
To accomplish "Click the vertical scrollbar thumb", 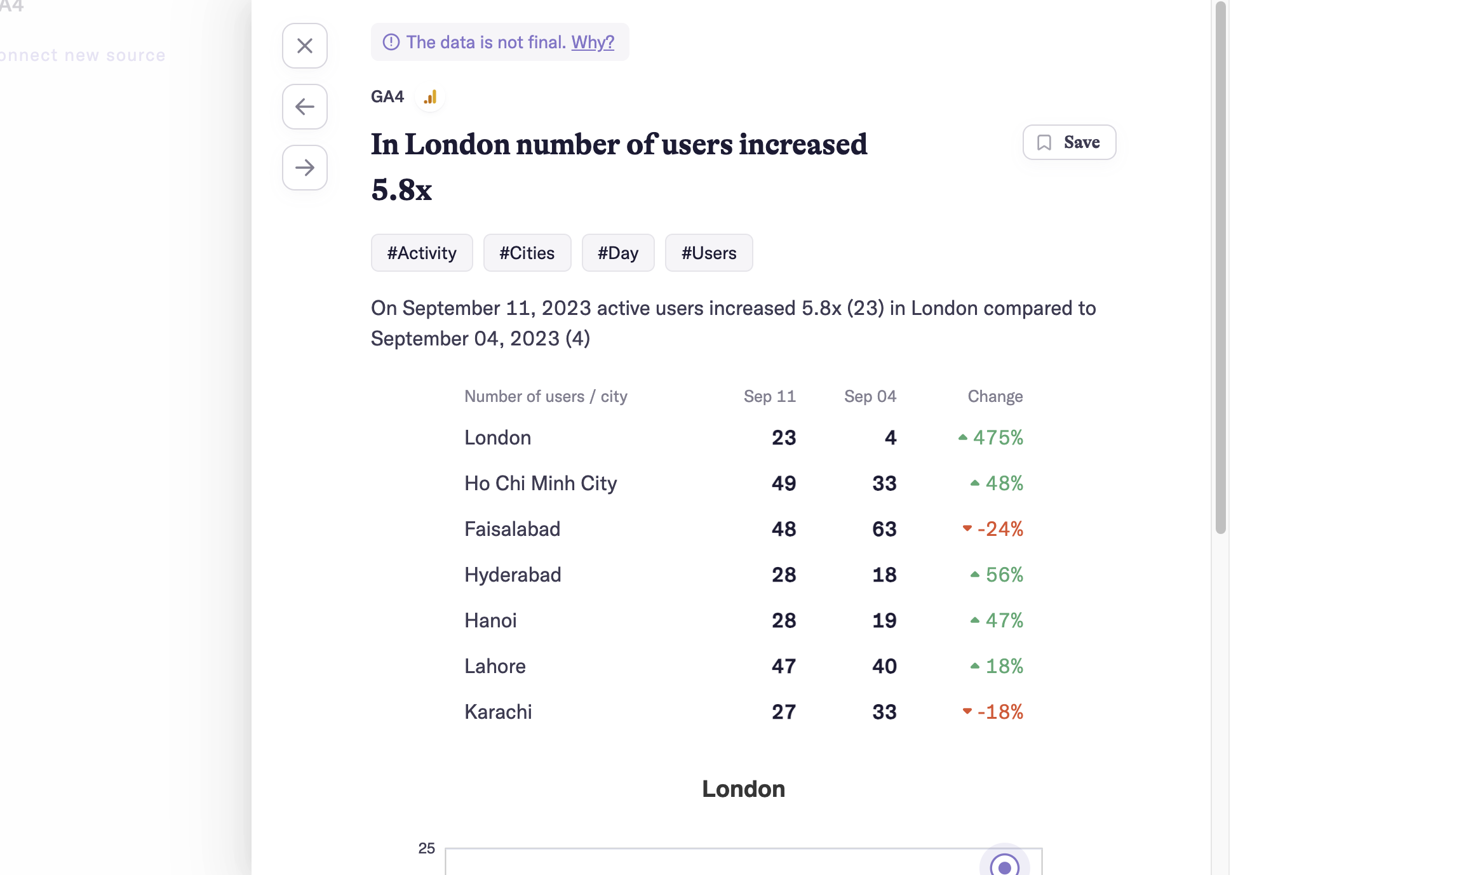I will pyautogui.click(x=1220, y=267).
